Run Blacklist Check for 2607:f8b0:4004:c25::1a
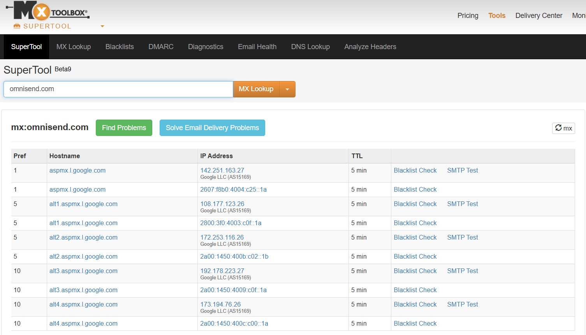Screen dimensions: 586x335 pos(415,189)
